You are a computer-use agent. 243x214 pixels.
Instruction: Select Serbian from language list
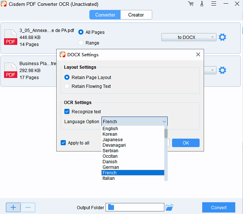(x=133, y=151)
